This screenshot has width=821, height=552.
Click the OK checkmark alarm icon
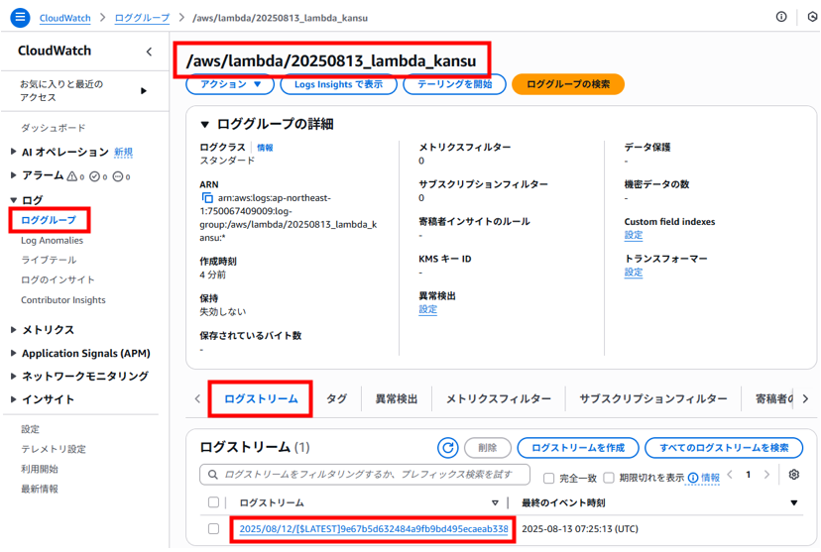[x=95, y=176]
